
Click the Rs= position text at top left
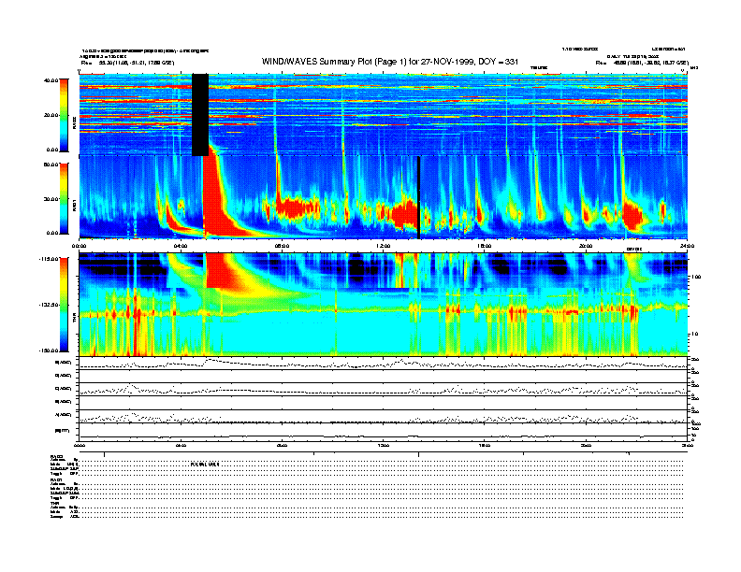point(127,63)
